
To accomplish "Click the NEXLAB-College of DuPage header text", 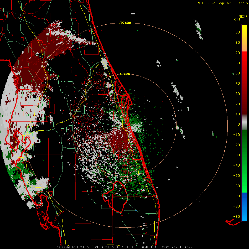I will point(221,3).
